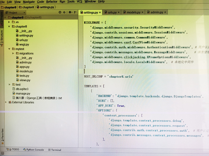209x156 pixels.
Task: Click chapter8 root breadcrumb in navigation bar
Action: 9,8
